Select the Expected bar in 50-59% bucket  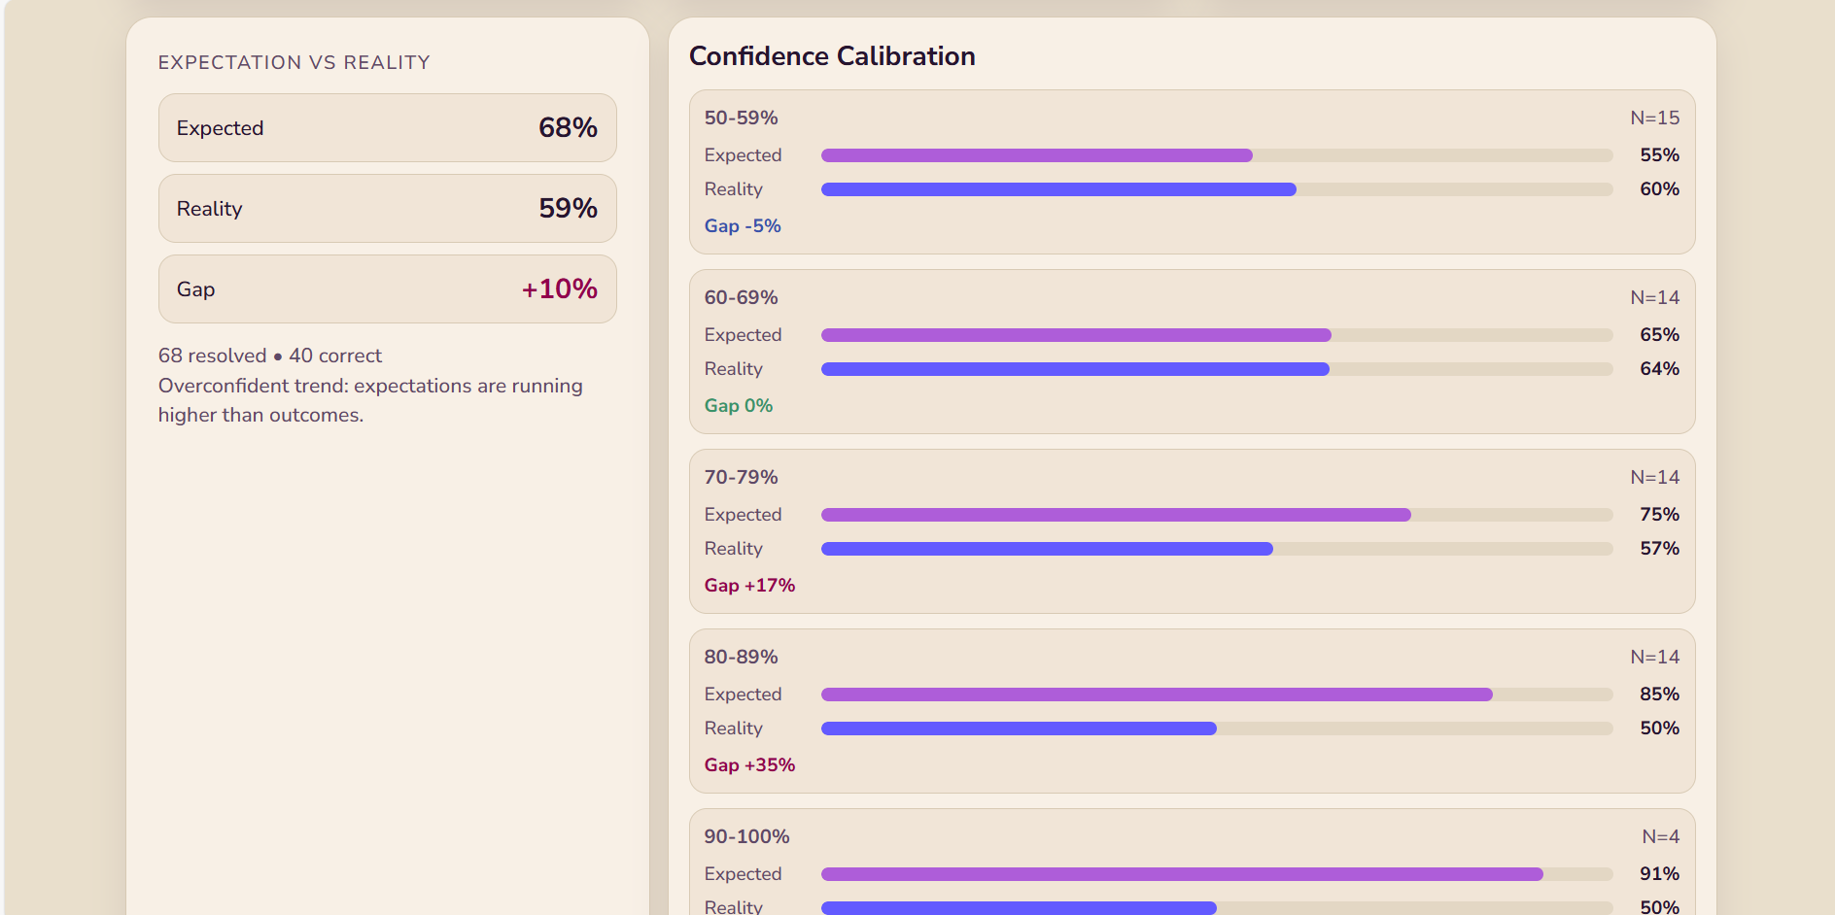(x=1217, y=155)
